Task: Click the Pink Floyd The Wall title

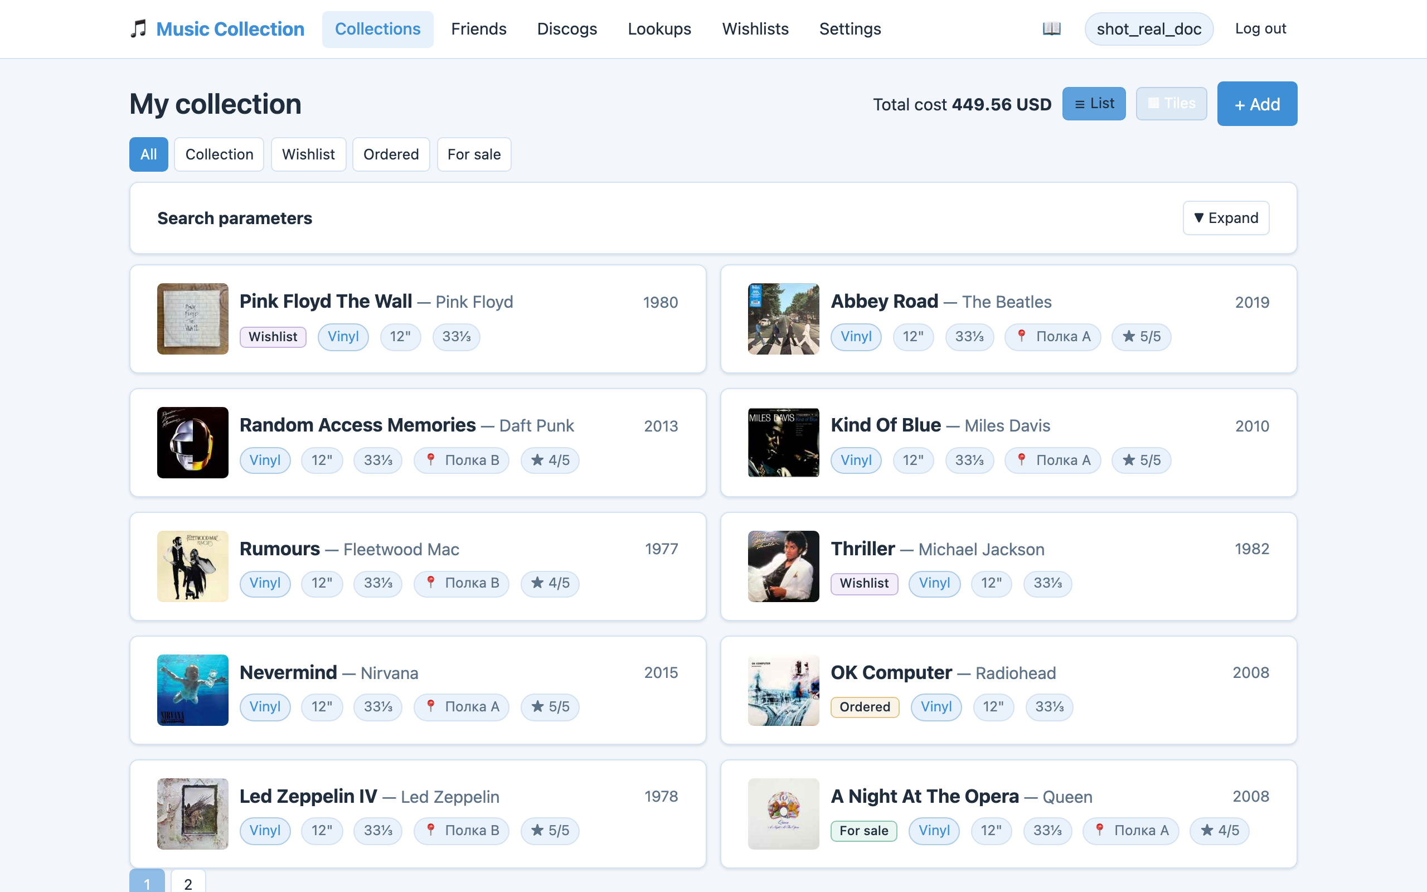Action: (326, 302)
